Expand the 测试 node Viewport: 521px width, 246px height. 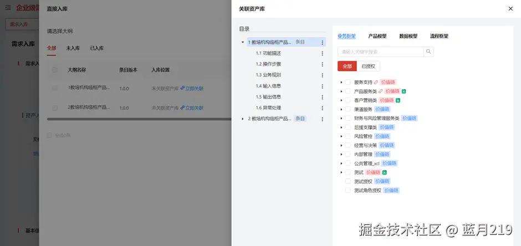(x=341, y=172)
